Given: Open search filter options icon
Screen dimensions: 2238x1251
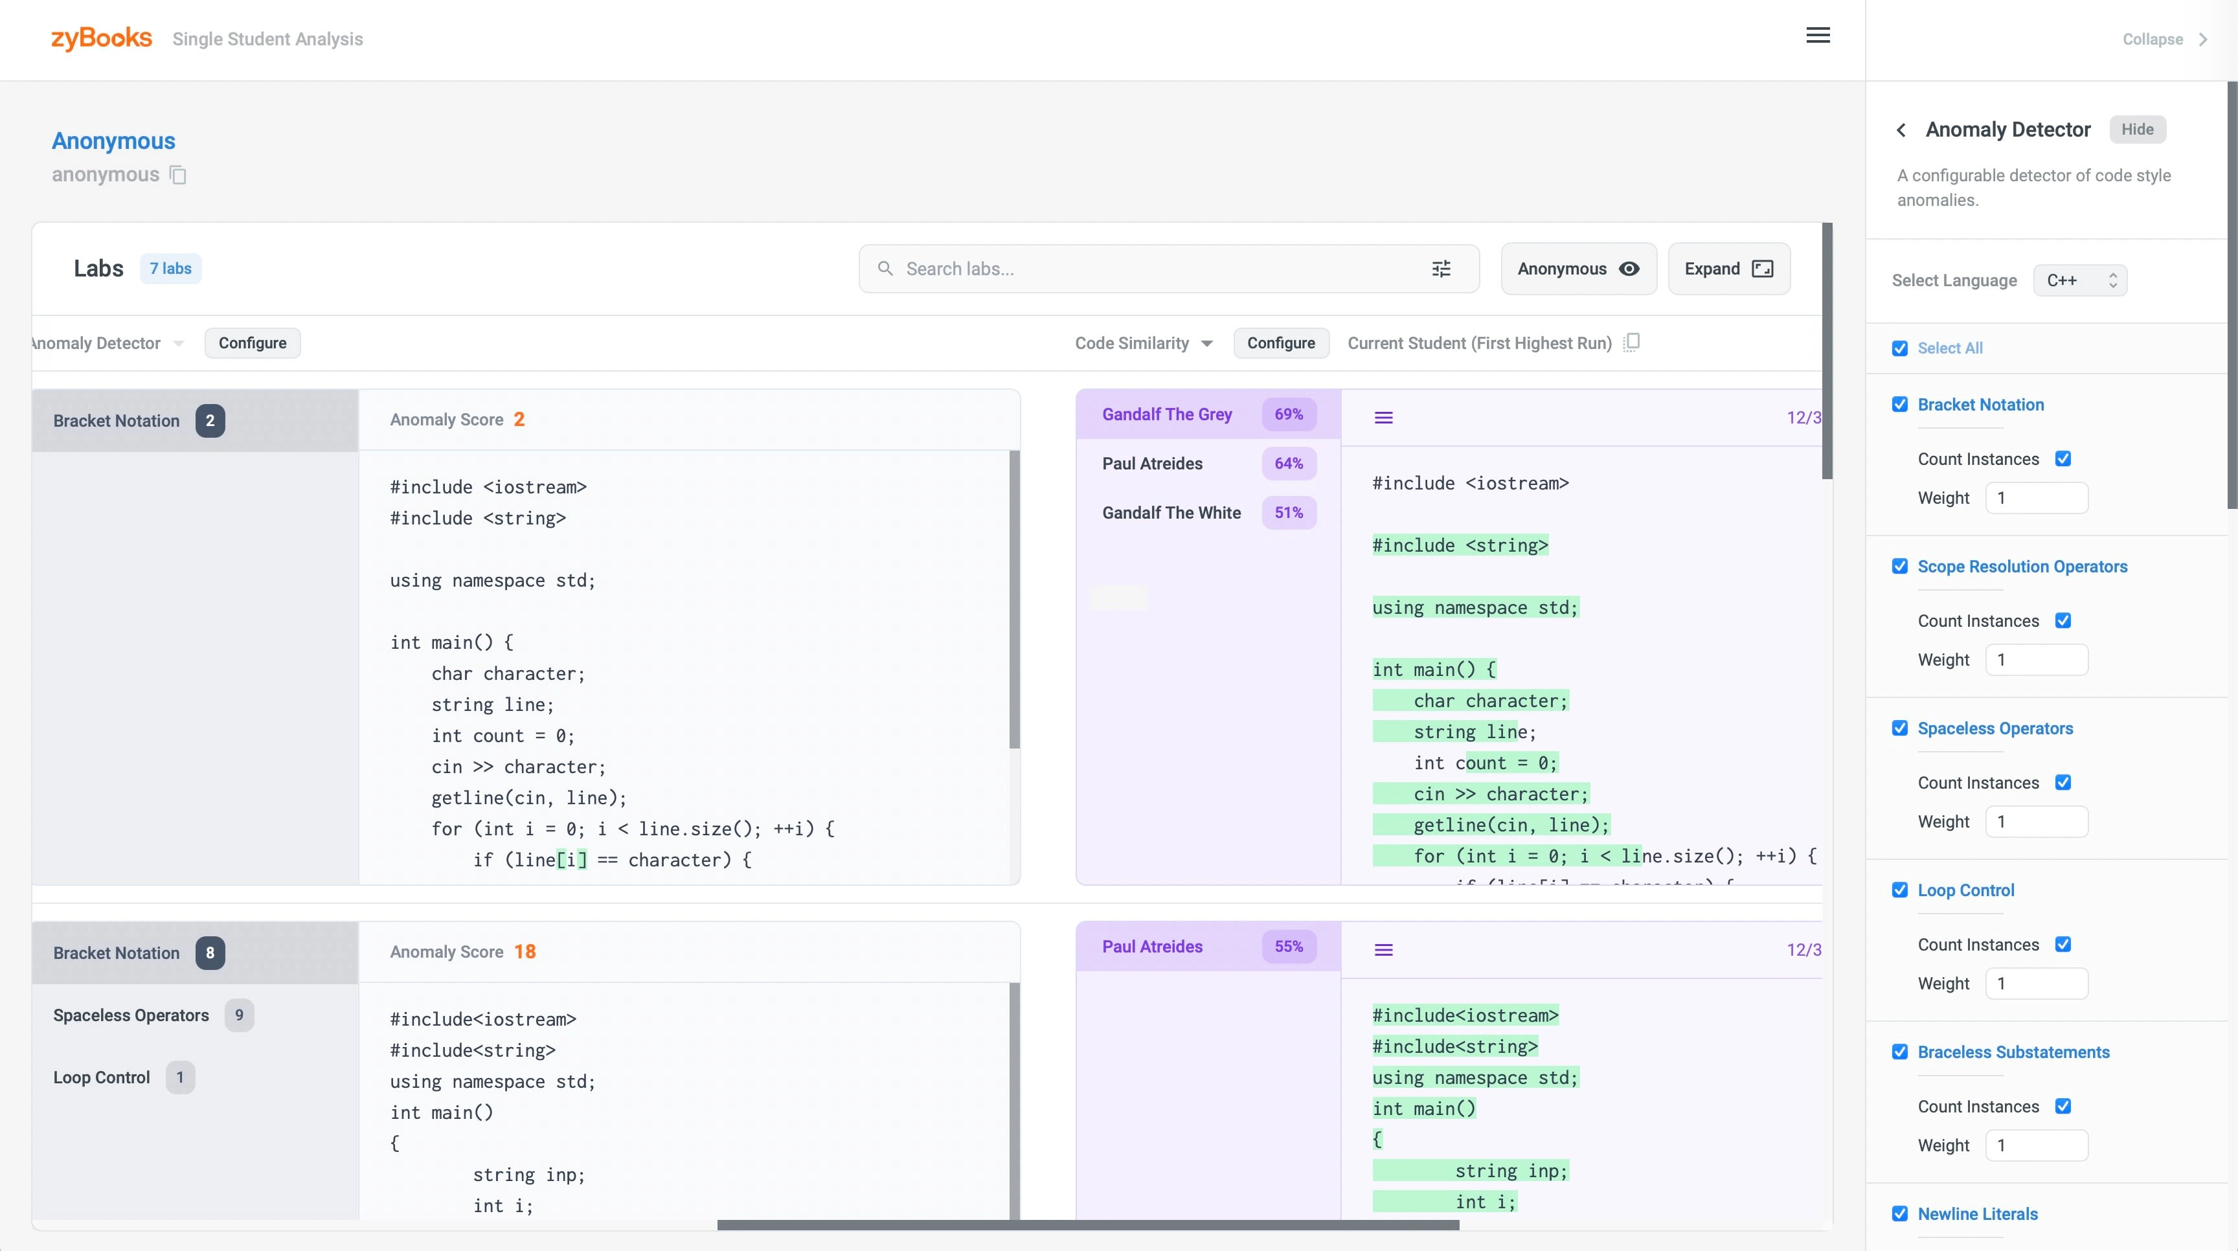Looking at the screenshot, I should pyautogui.click(x=1440, y=269).
